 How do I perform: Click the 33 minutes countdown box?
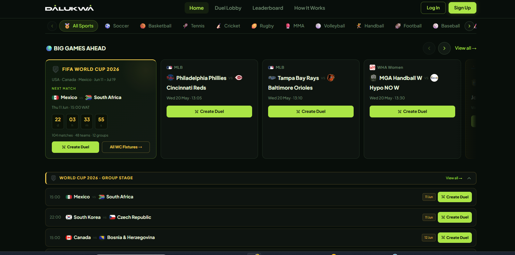(x=87, y=122)
